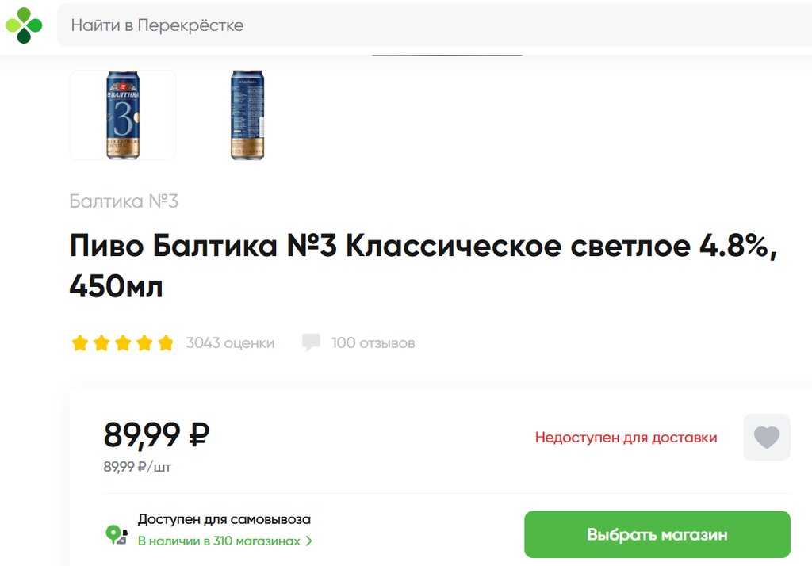Click the red 'Недоступен для доставки' notice

click(626, 438)
